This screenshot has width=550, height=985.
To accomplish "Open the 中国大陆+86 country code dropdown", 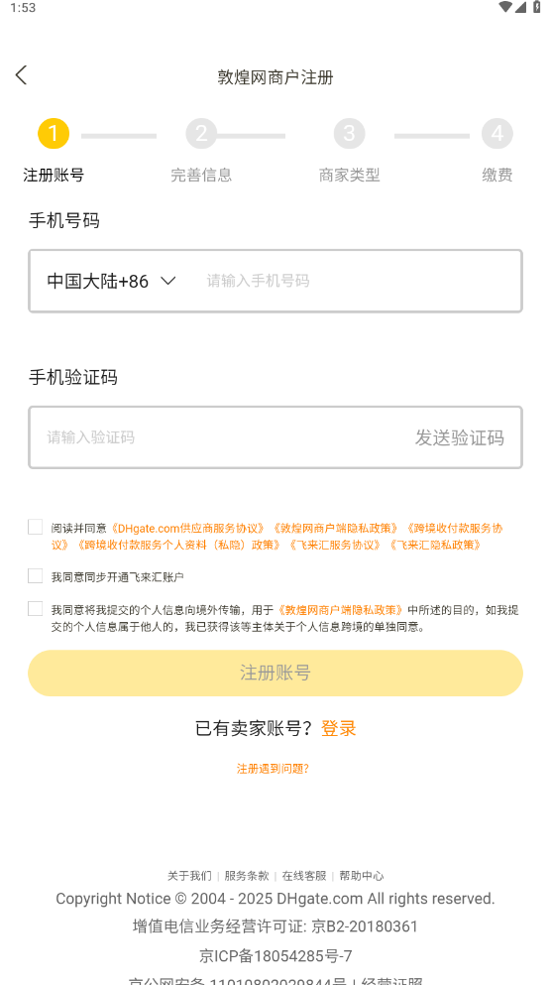I will (111, 281).
